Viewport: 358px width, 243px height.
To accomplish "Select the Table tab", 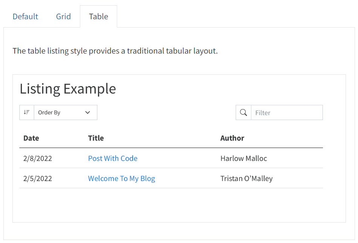I will tap(98, 17).
